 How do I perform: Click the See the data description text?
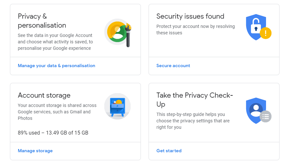tap(55, 42)
